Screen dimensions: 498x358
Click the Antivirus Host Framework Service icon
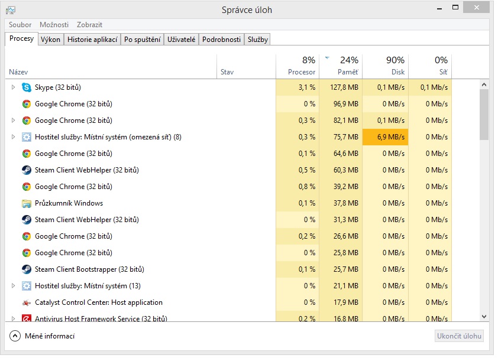27,318
